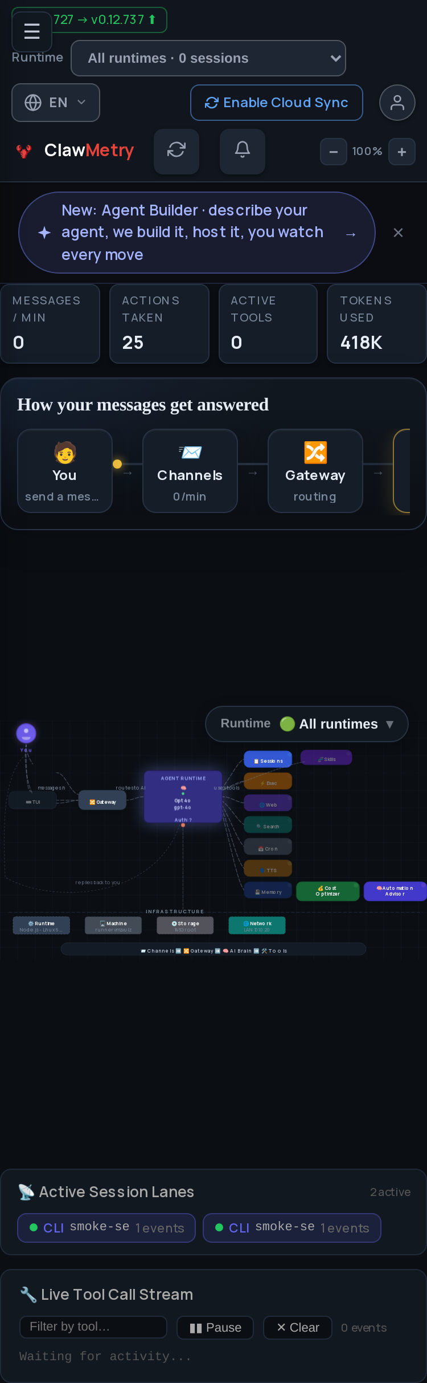Open the second CLI smoke-se session lane

click(x=292, y=1227)
